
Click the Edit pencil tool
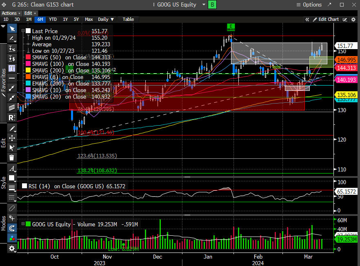tap(12, 128)
